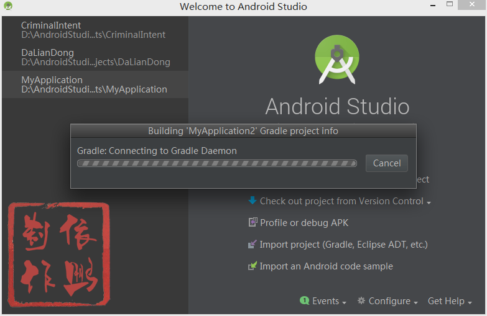Minimize the Welcome to Android Studio window

click(x=433, y=5)
